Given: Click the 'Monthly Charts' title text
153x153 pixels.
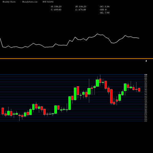Looking at the screenshot, I should click(9, 2).
